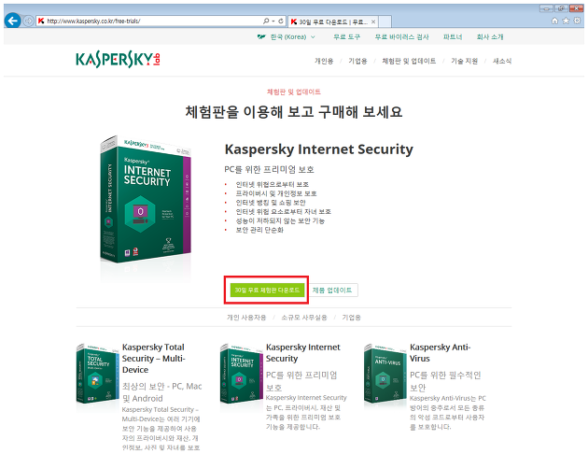Open the browser tools gear icon
The height and width of the screenshot is (454, 588).
tap(578, 21)
